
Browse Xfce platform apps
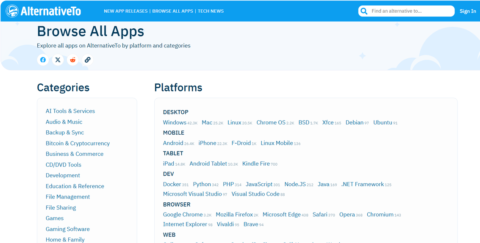[328, 122]
